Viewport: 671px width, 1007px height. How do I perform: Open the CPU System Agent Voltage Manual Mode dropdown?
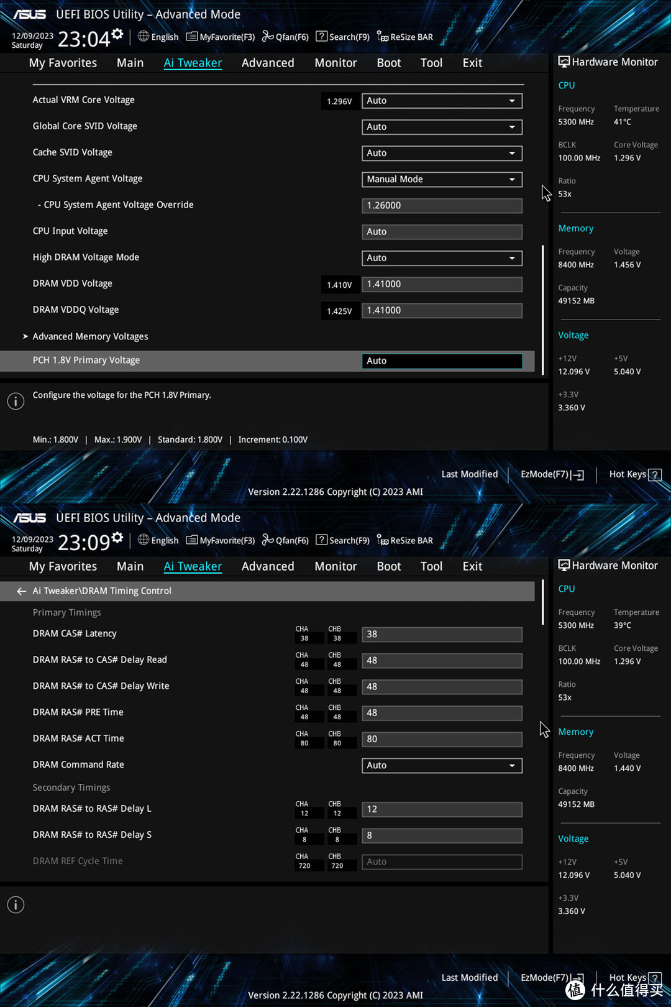[442, 179]
